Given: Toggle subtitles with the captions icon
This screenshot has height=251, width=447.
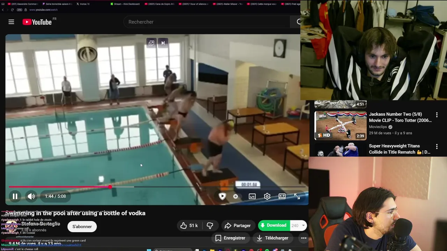Looking at the screenshot, I should click(x=252, y=196).
